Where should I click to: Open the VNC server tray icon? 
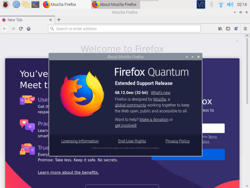pyautogui.click(x=201, y=4)
